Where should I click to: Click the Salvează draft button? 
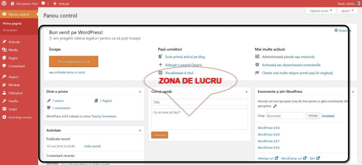(x=159, y=135)
